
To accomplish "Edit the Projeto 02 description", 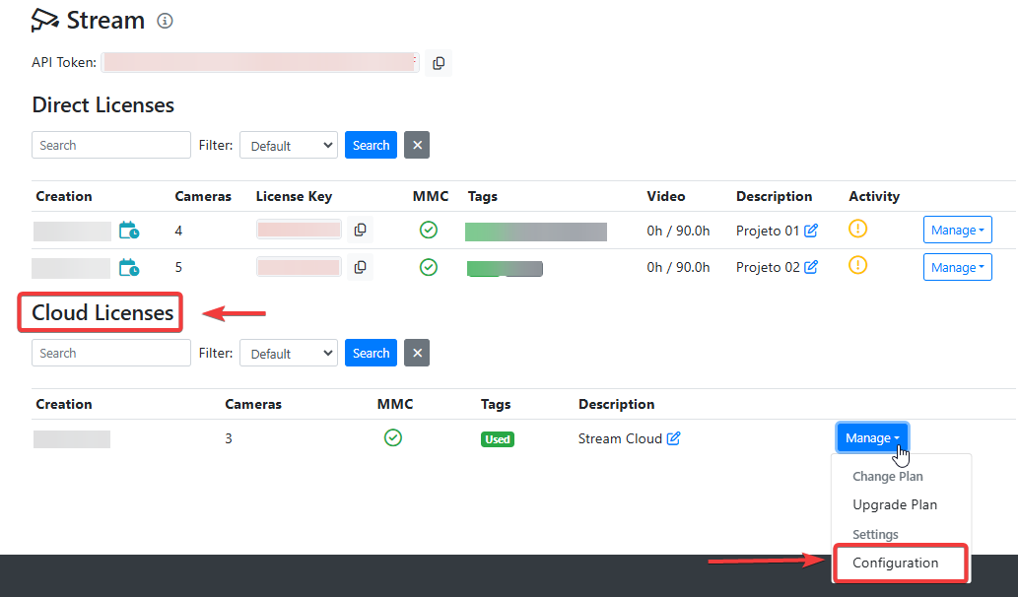I will click(x=811, y=267).
